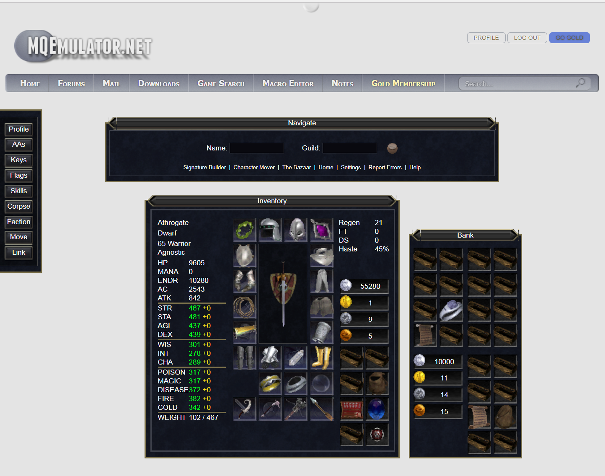Click the Settings link in Navigate panel
Image resolution: width=605 pixels, height=476 pixels.
tap(351, 167)
